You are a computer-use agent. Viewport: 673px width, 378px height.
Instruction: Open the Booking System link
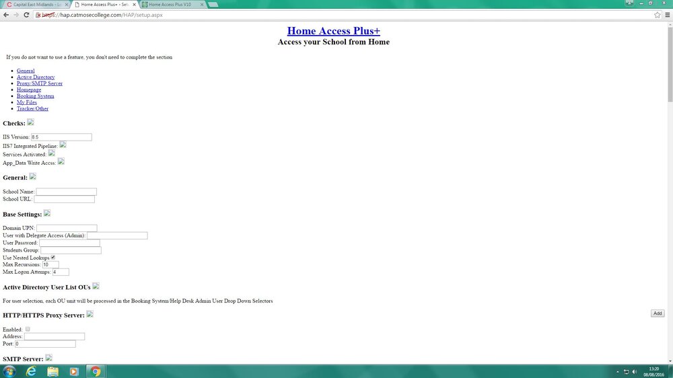[x=35, y=96]
